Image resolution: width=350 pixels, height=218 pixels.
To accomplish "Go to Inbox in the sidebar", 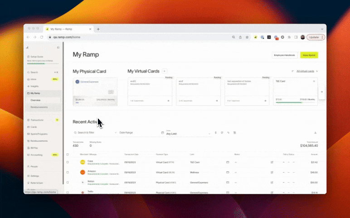I will click(x=43, y=79).
